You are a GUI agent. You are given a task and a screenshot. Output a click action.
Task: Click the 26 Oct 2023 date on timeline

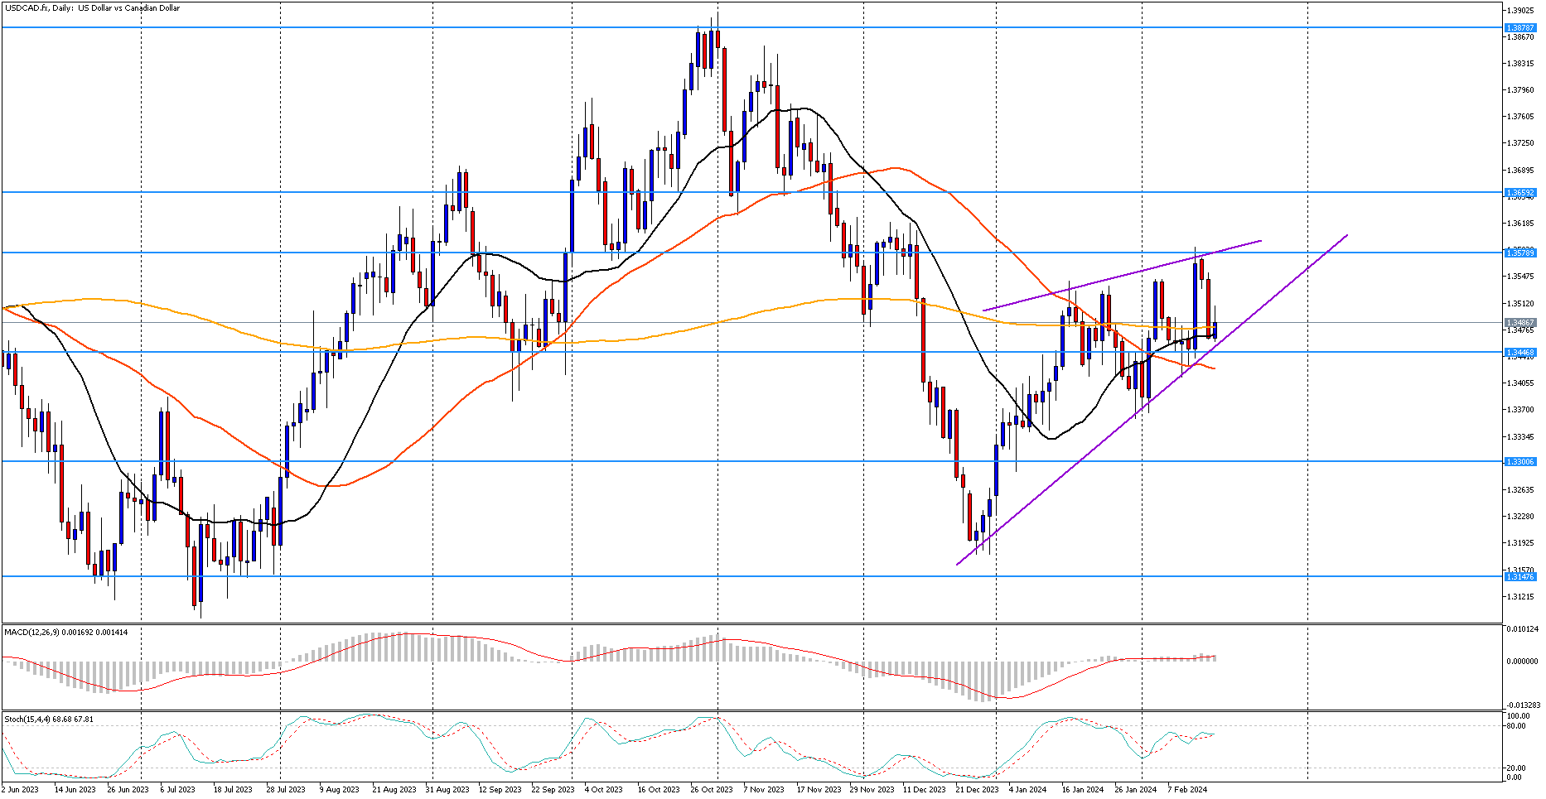pos(712,790)
